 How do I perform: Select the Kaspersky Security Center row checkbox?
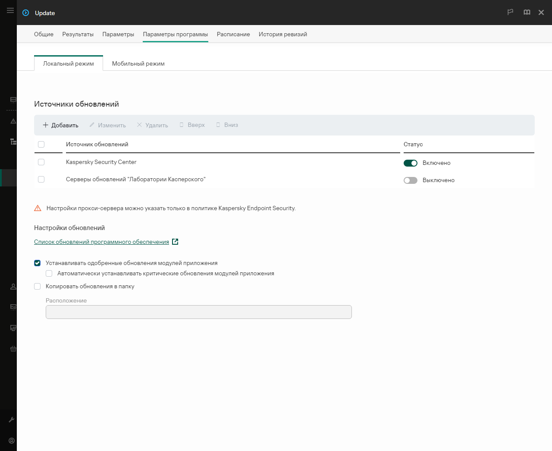(x=41, y=162)
